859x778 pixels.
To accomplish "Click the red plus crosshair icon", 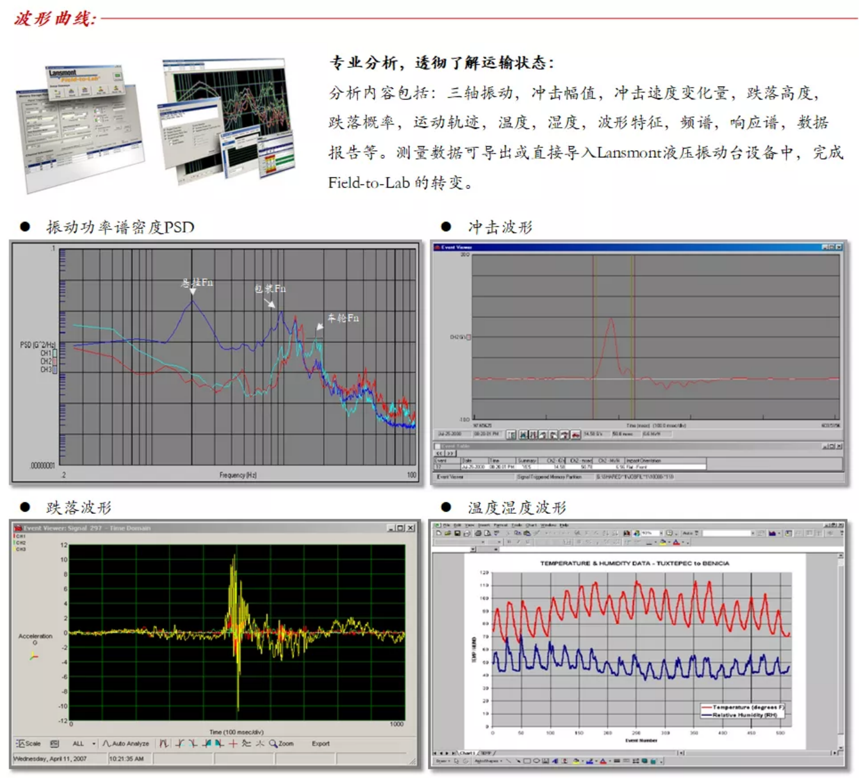I will (233, 744).
